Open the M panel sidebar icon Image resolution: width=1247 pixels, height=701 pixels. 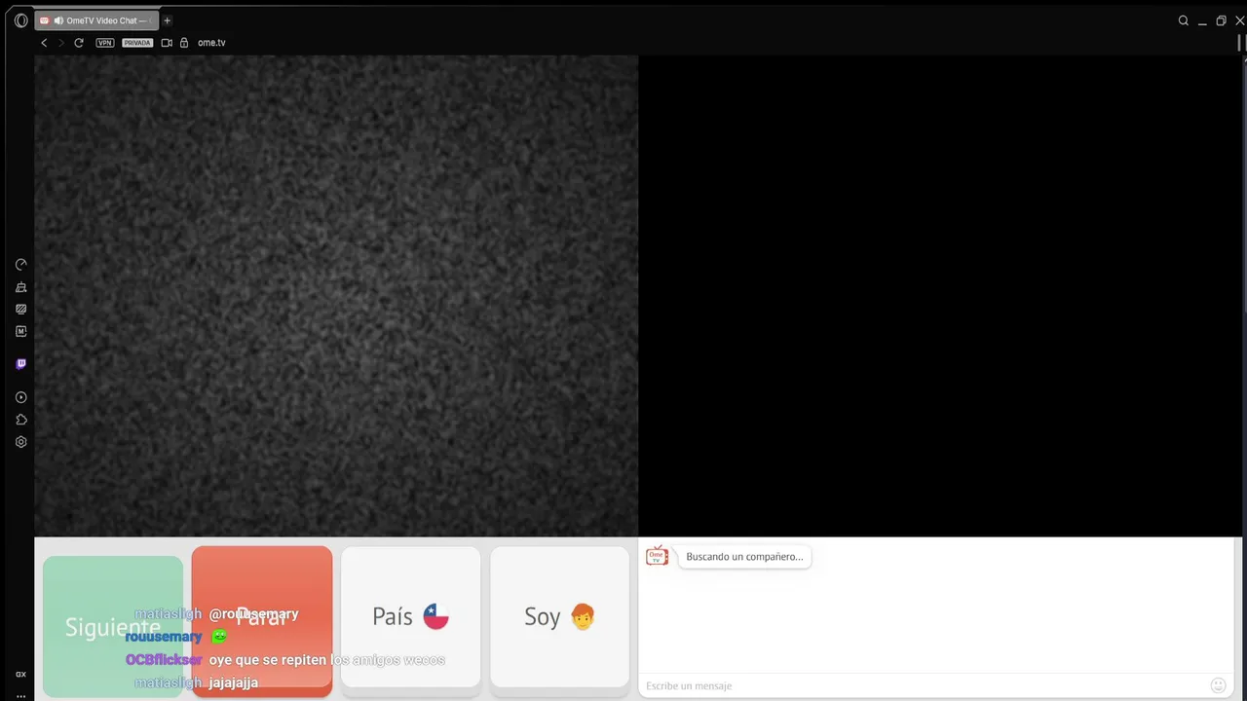(x=20, y=332)
